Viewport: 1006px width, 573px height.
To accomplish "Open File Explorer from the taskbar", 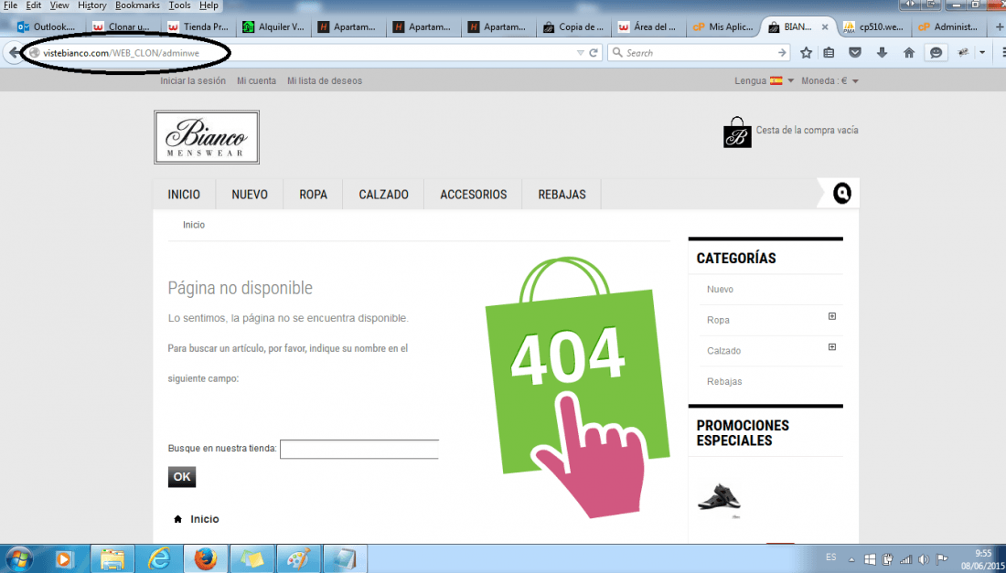I will click(x=112, y=559).
